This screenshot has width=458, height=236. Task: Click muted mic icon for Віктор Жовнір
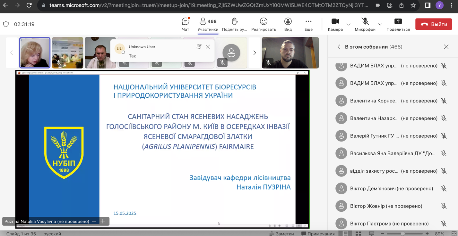click(x=444, y=206)
